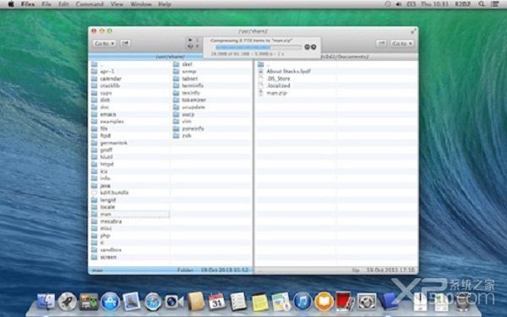
Task: Click the running operations play indicator
Action: (x=190, y=40)
